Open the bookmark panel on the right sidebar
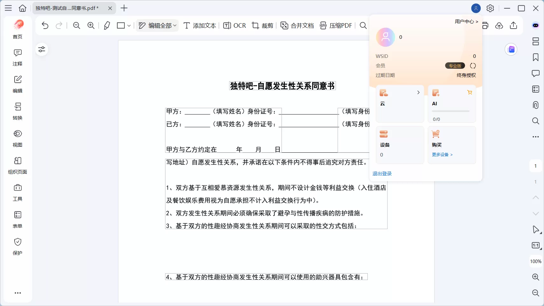 coord(536,57)
